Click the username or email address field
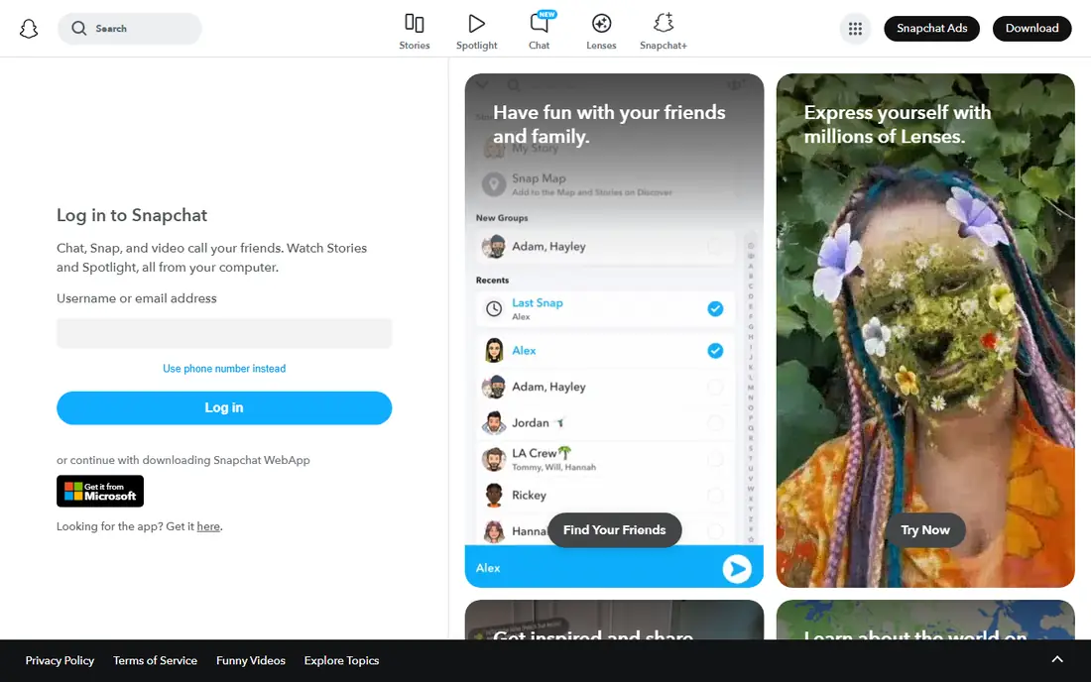The height and width of the screenshot is (682, 1091). click(x=224, y=333)
